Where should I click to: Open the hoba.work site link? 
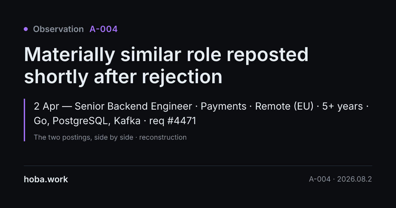46,180
